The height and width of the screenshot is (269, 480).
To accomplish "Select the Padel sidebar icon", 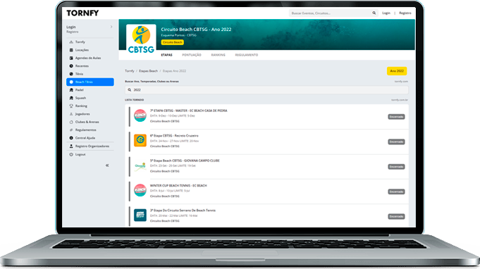I will (x=71, y=90).
